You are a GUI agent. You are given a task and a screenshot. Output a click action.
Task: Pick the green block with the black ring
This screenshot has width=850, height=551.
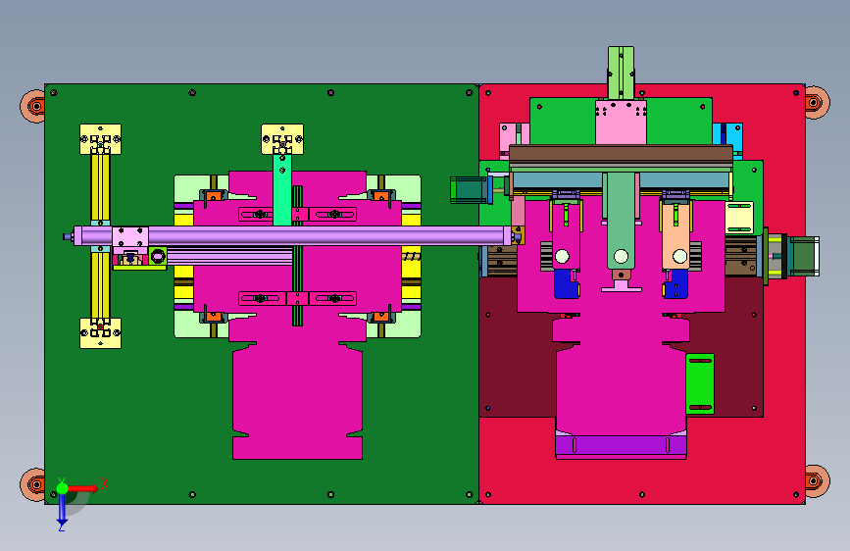158,255
